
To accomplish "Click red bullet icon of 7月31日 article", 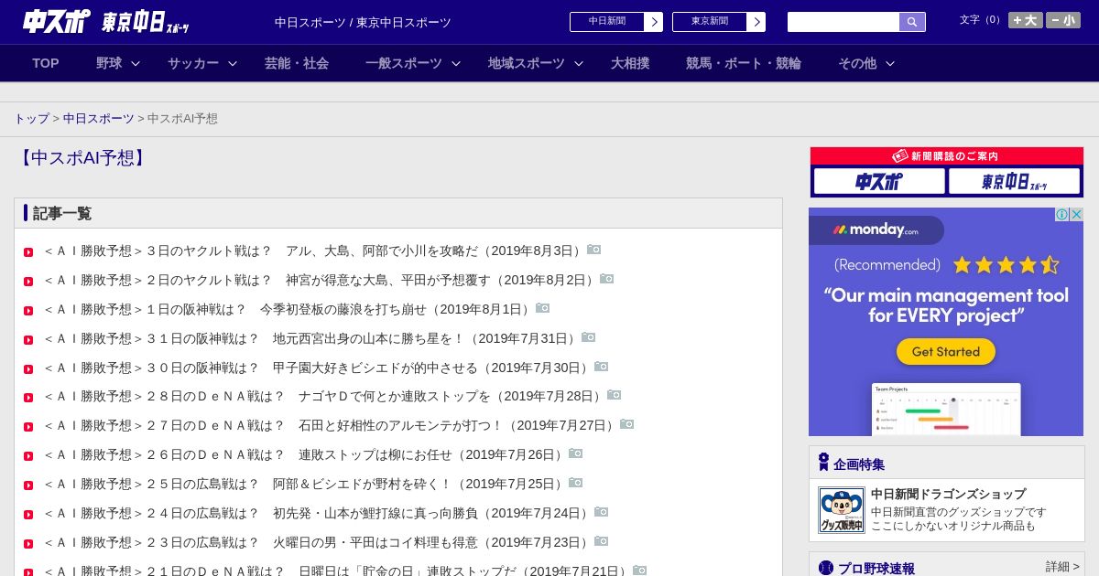I will [x=28, y=339].
